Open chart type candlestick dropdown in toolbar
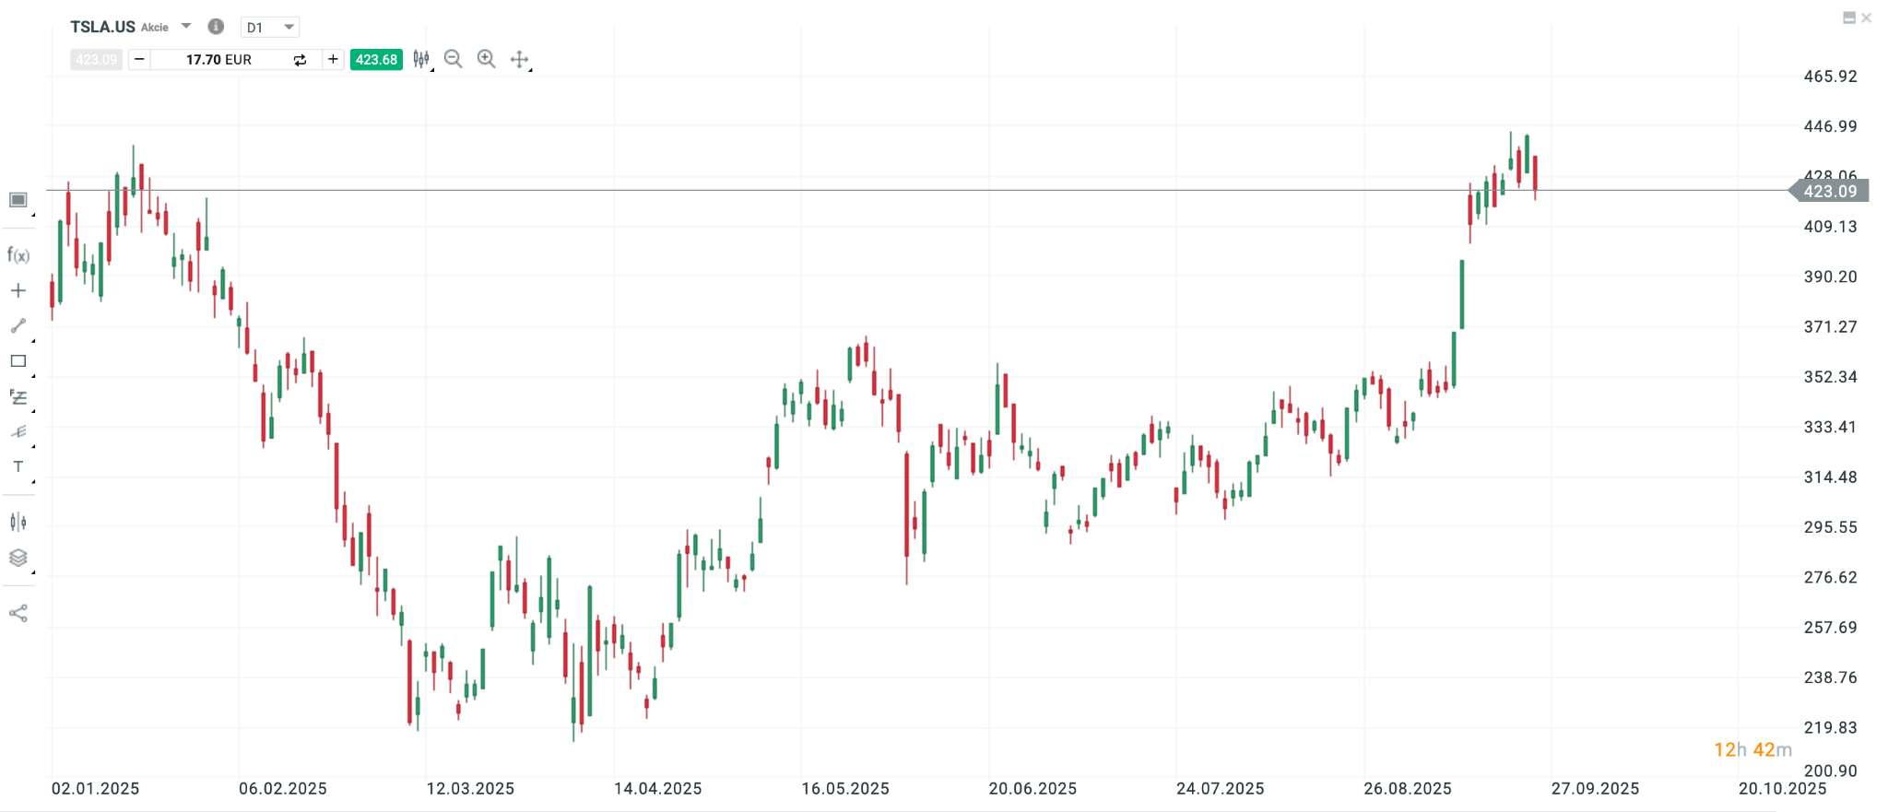The height and width of the screenshot is (812, 1888). pyautogui.click(x=421, y=59)
